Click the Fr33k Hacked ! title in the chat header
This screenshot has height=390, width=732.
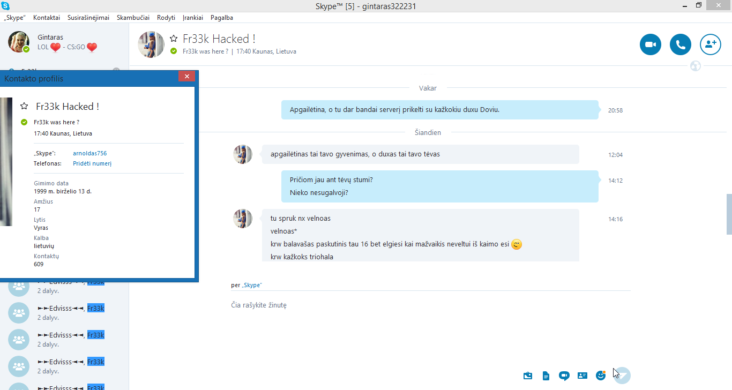[x=219, y=39]
